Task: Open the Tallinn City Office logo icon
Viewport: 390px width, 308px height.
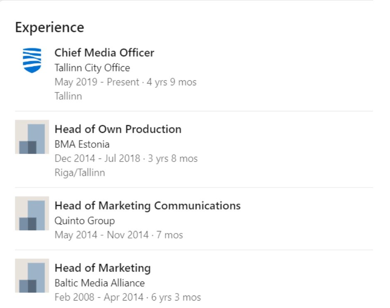Action: [32, 60]
